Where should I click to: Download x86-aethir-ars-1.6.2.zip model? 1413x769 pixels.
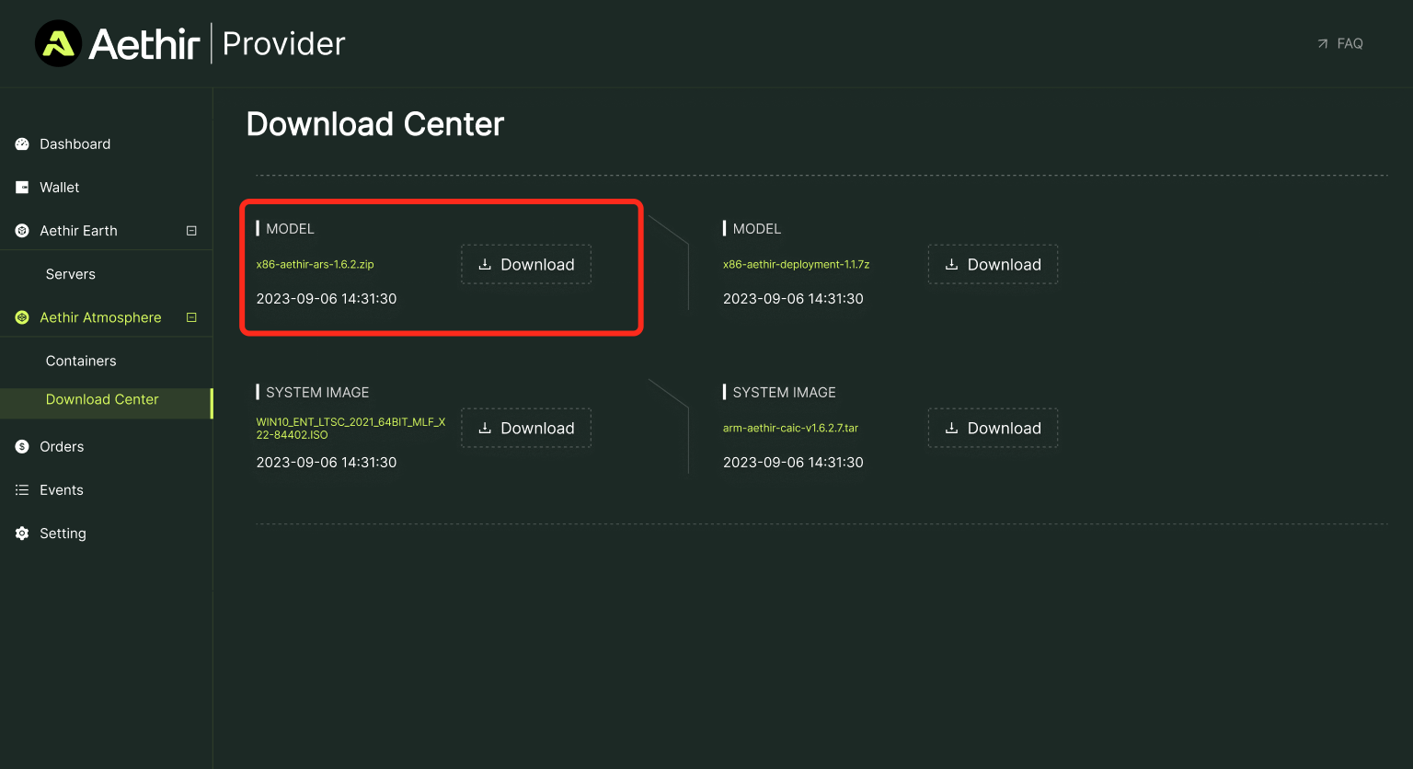pos(526,265)
